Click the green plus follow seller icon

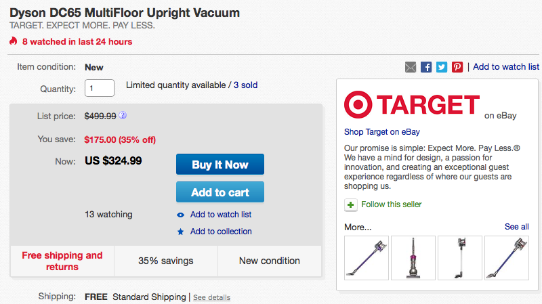[350, 204]
